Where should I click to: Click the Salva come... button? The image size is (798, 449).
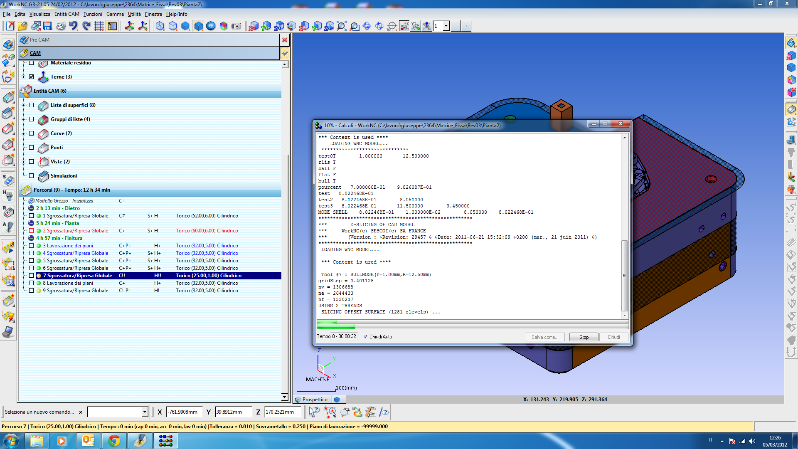[x=545, y=337]
